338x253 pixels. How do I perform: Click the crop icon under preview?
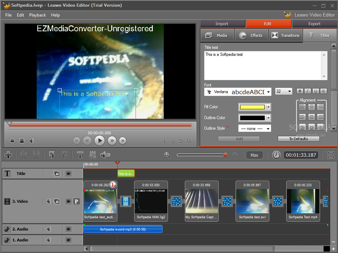coord(189,141)
